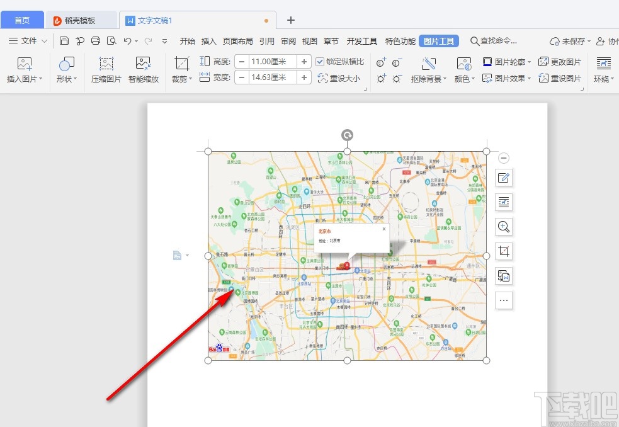Viewport: 619px width, 427px height.
Task: Click 更改图片 (Change Picture)
Action: pyautogui.click(x=561, y=62)
